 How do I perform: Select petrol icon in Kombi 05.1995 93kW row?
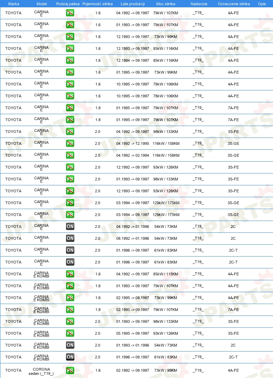70,333
